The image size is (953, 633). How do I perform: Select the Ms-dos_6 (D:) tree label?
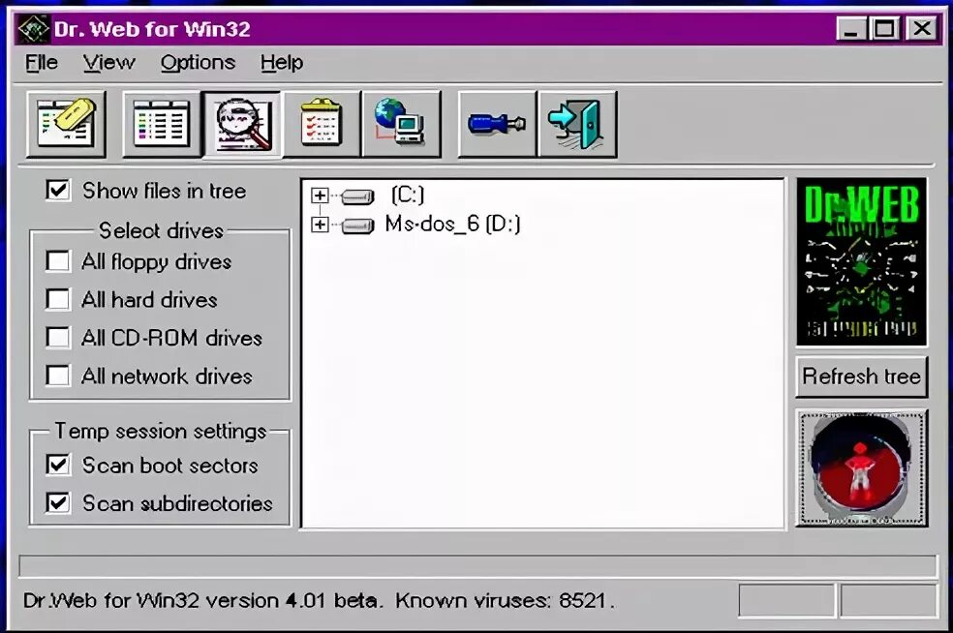tap(453, 225)
